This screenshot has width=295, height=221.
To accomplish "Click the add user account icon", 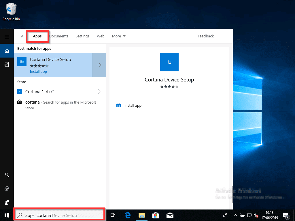I will tap(7, 175).
